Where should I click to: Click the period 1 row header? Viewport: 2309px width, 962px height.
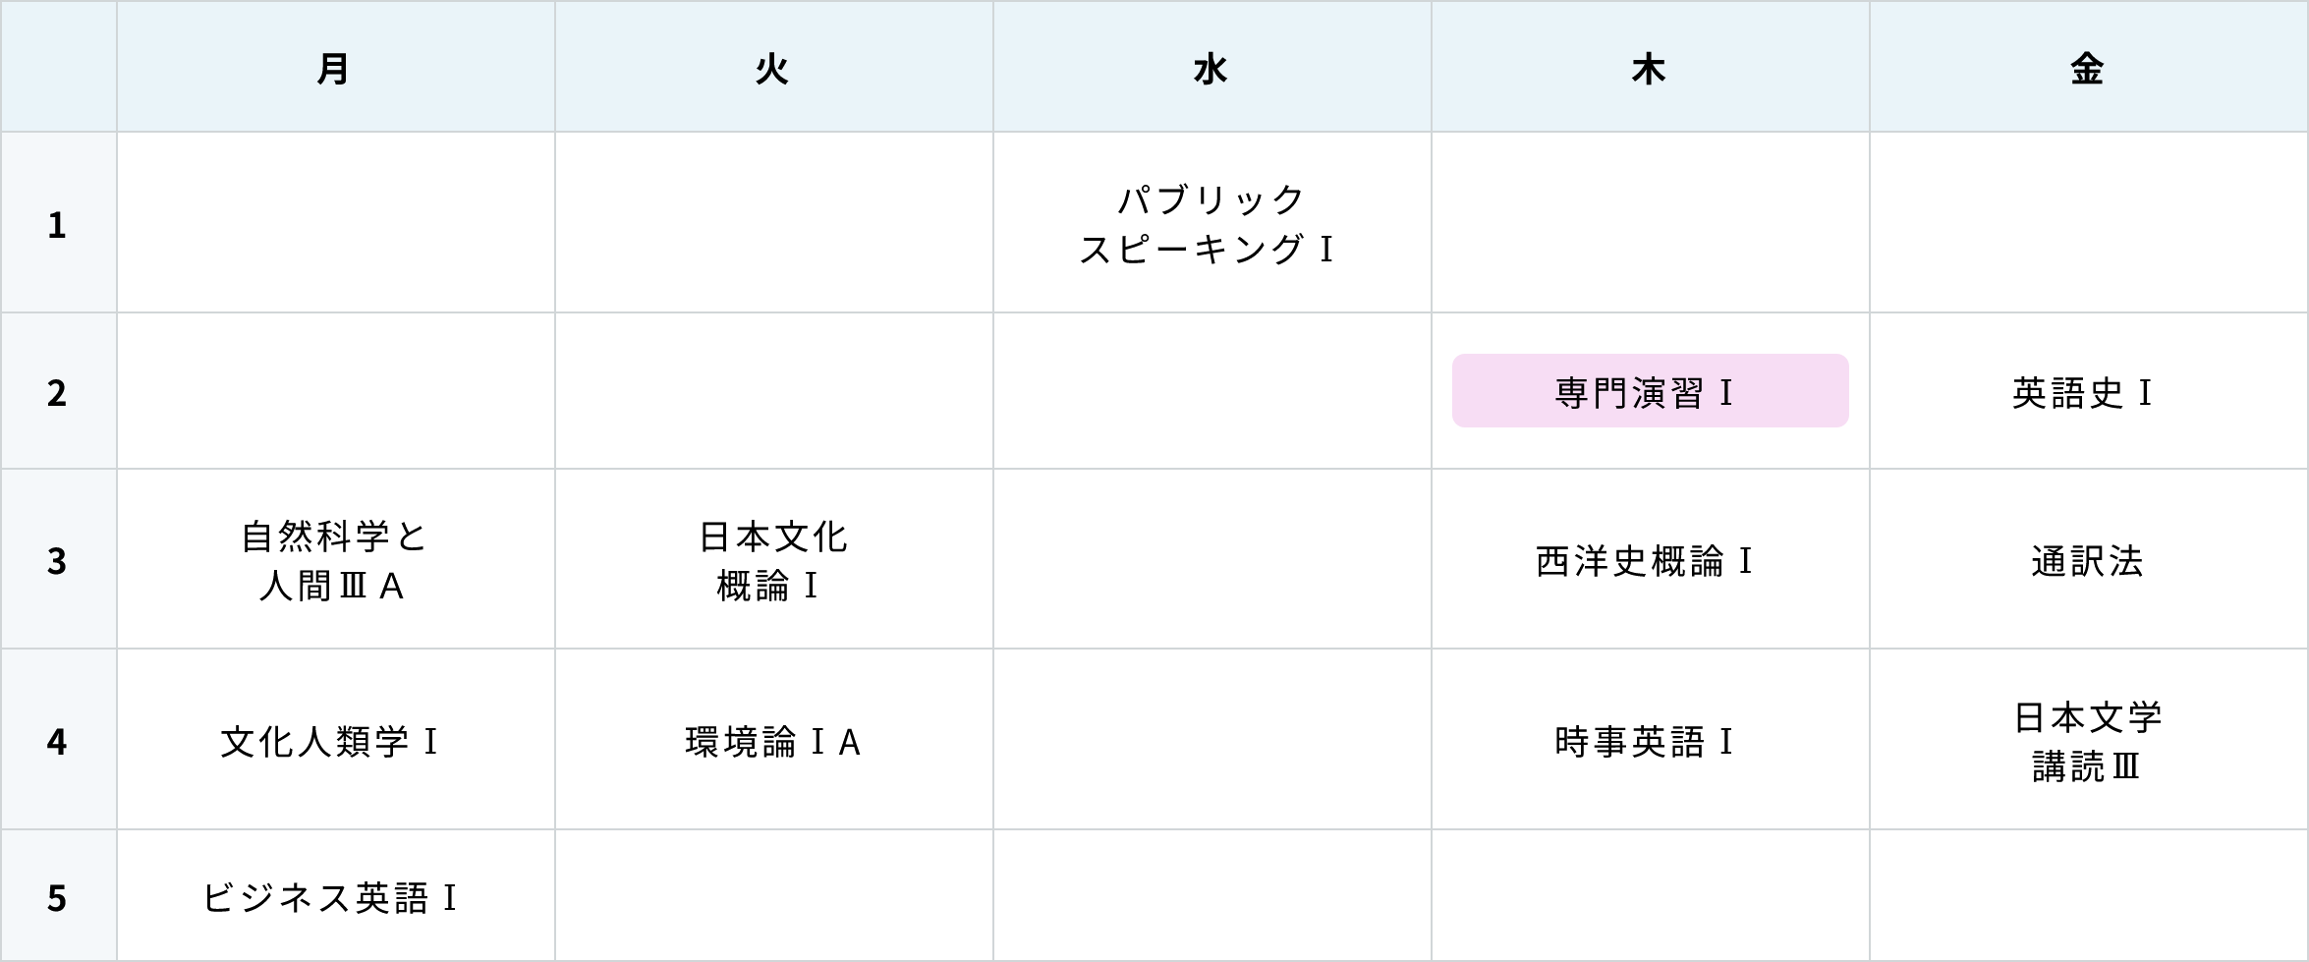point(59,223)
